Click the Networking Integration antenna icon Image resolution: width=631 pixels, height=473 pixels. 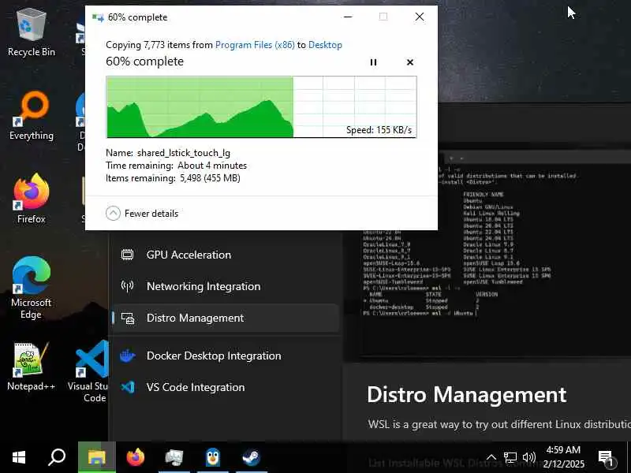click(128, 286)
